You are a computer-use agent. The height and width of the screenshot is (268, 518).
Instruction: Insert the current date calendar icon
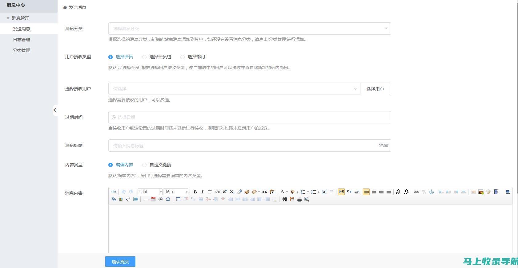[153, 199]
